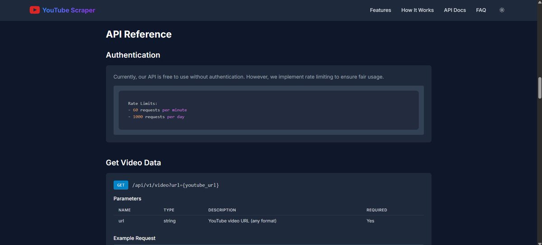Viewport: 542px width, 245px height.
Task: Click the red YouTube logo icon
Action: point(35,10)
